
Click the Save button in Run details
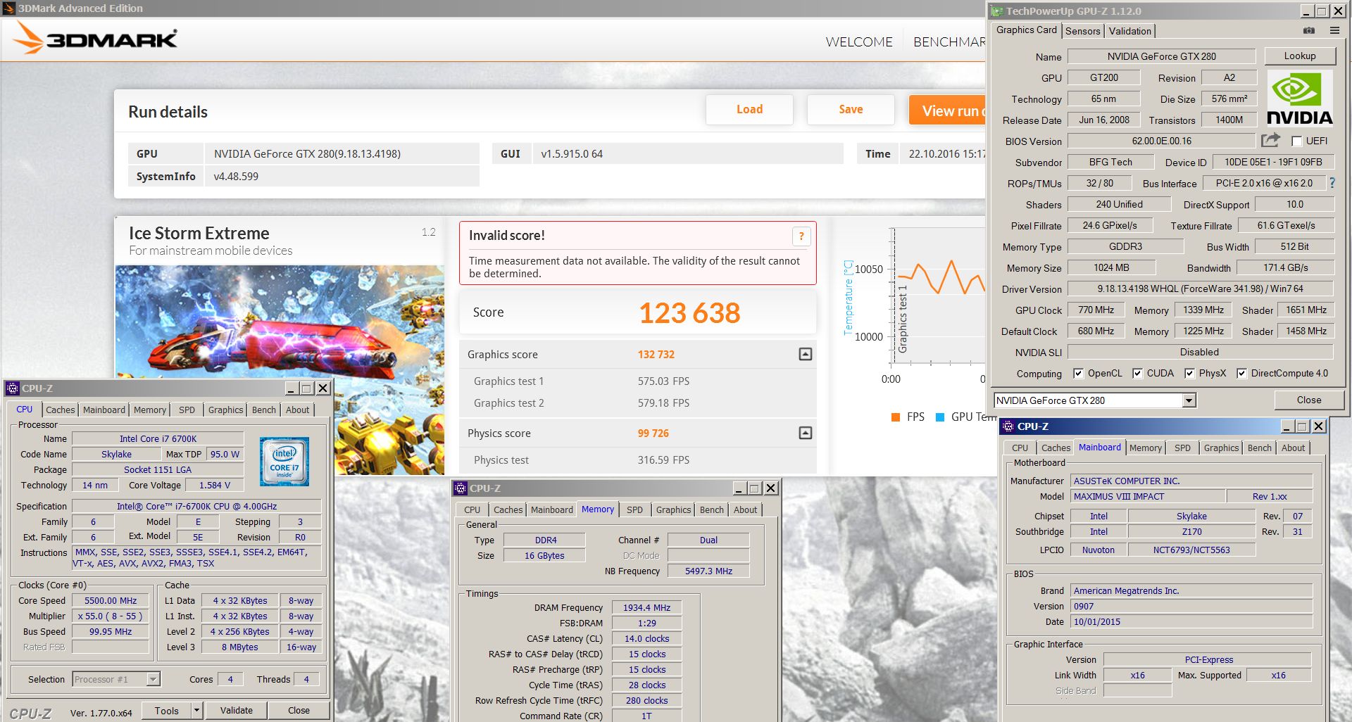coord(851,109)
